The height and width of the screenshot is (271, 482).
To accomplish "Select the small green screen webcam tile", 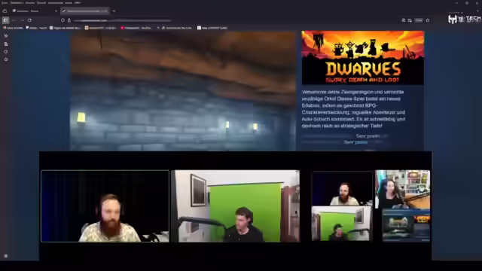I will coord(341,224).
